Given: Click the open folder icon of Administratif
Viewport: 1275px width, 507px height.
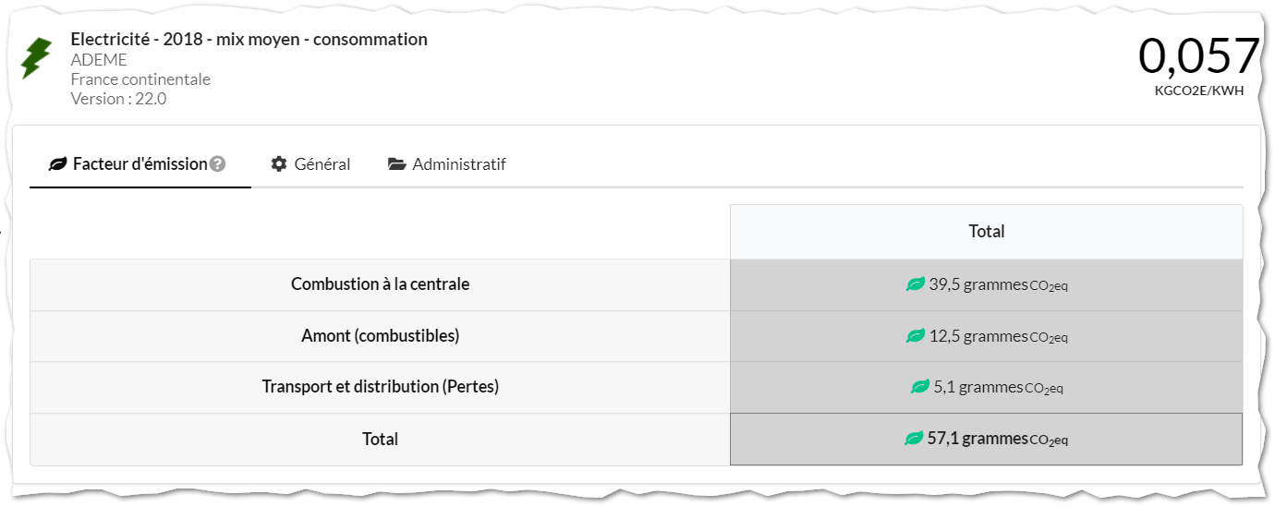Looking at the screenshot, I should pyautogui.click(x=397, y=164).
